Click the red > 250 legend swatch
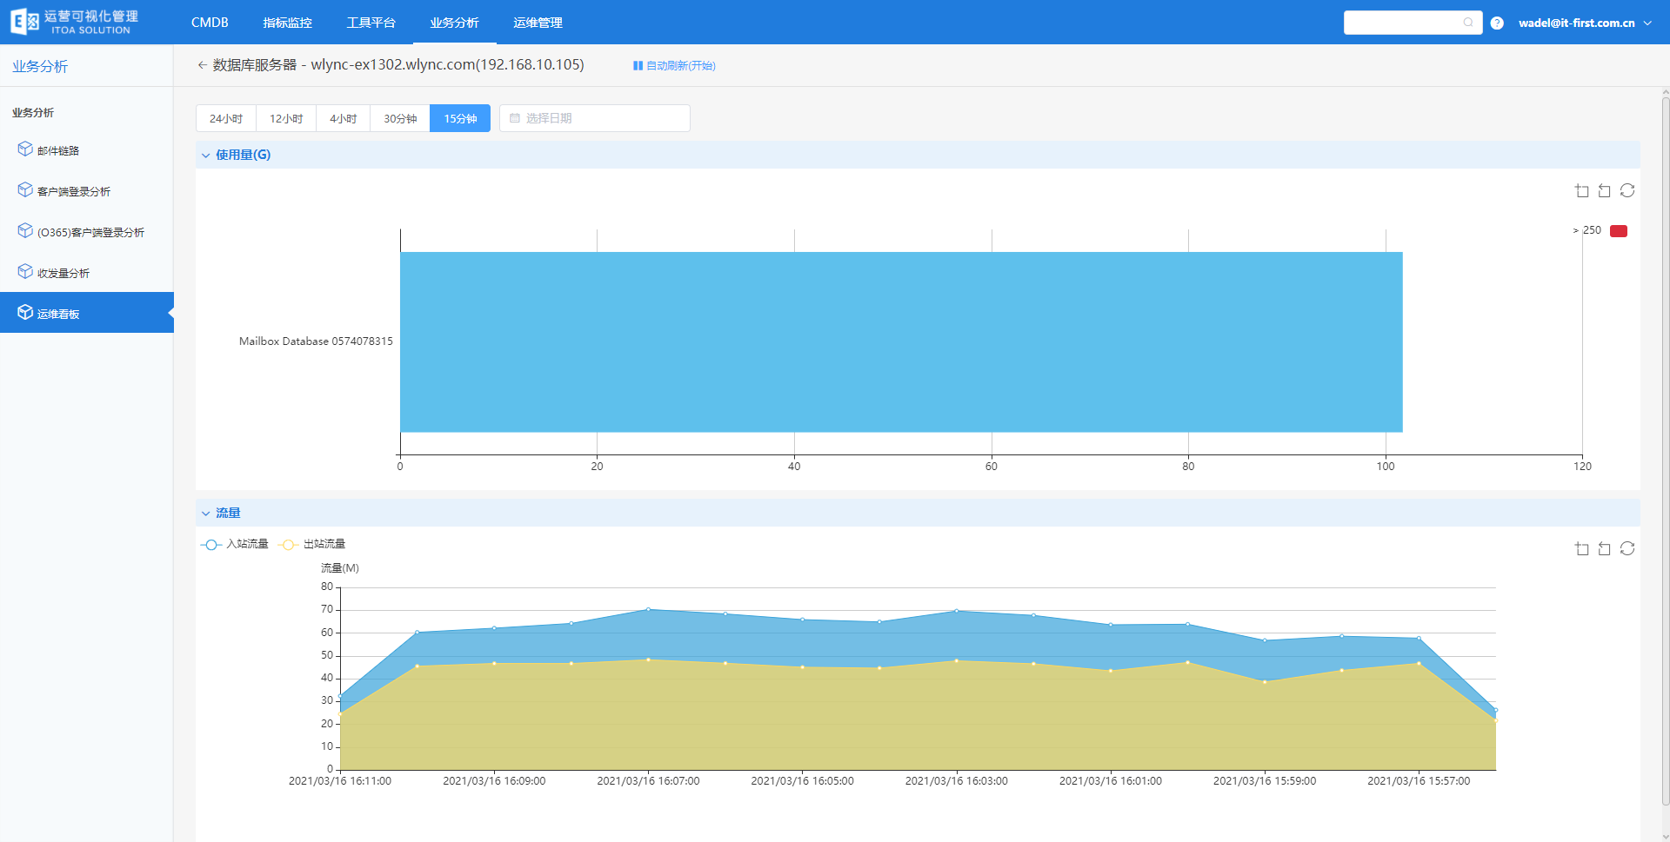Screen dimensions: 1670x842 [1619, 231]
